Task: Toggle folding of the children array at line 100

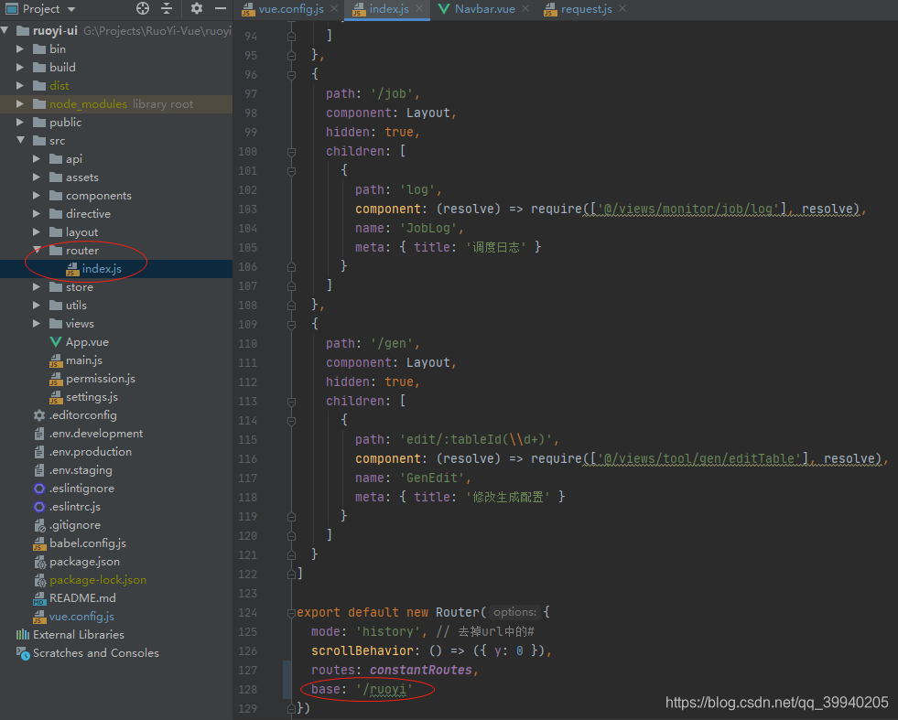Action: click(x=291, y=151)
